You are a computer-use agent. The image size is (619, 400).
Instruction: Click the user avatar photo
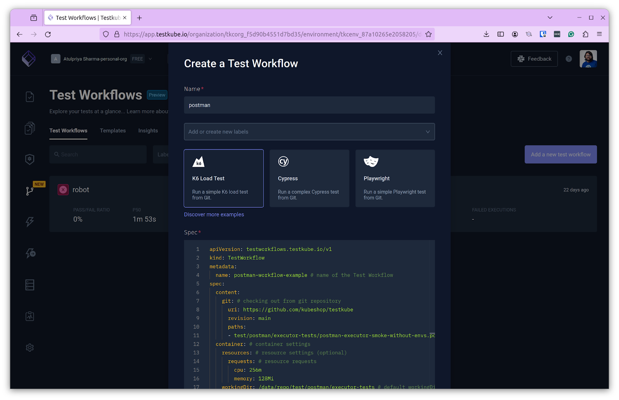pyautogui.click(x=588, y=59)
